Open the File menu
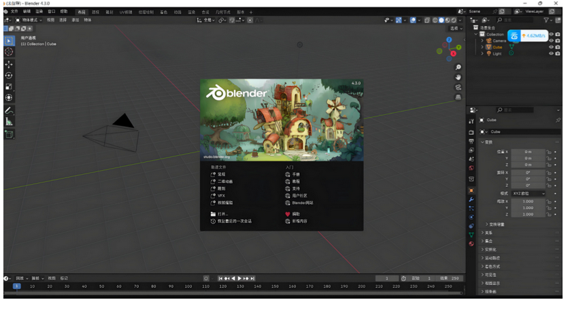The height and width of the screenshot is (317, 568). 14,12
